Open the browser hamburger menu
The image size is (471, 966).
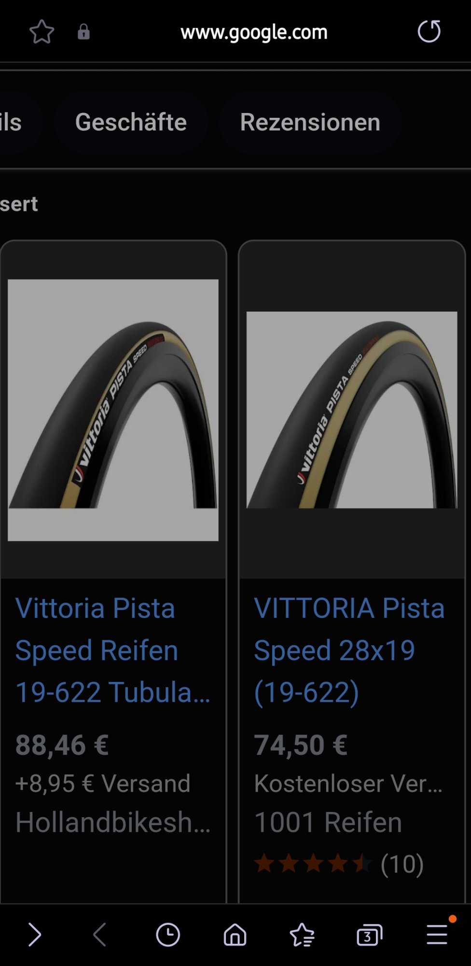pos(437,935)
